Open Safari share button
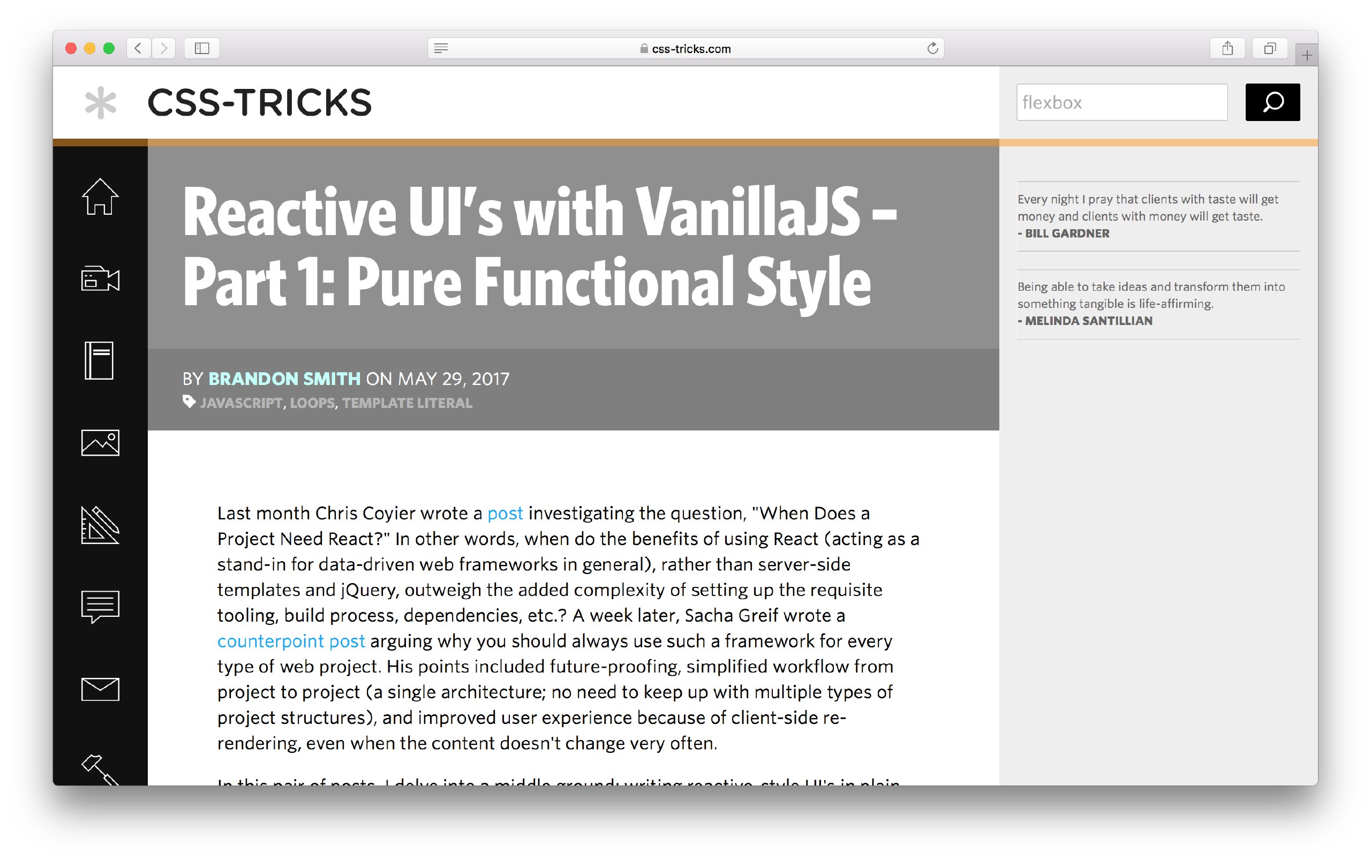The image size is (1371, 861). 1227,48
